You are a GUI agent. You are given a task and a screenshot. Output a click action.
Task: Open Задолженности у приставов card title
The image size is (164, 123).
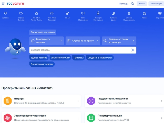[30, 116]
